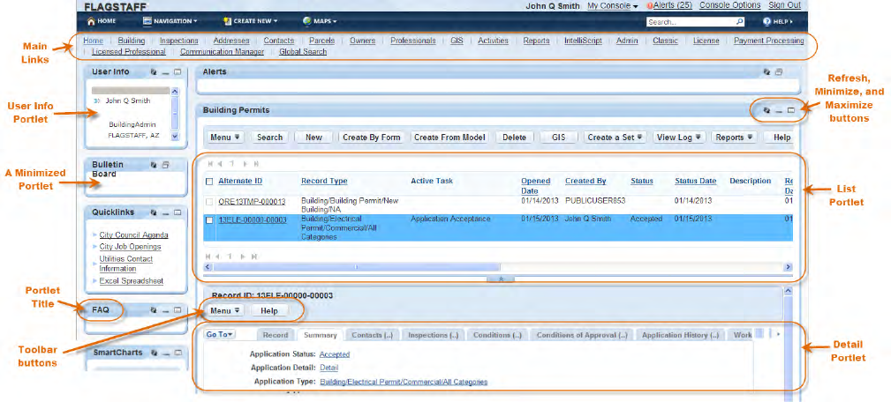This screenshot has width=891, height=402.
Task: Refresh the User Info portlet
Action: pos(154,72)
